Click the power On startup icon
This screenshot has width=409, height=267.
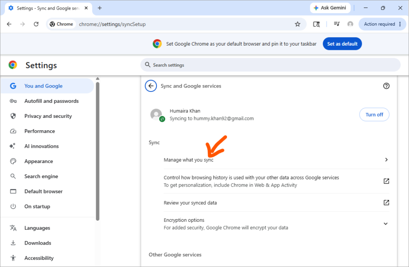(13, 207)
